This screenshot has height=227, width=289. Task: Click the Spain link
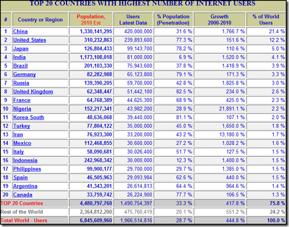(x=21, y=177)
